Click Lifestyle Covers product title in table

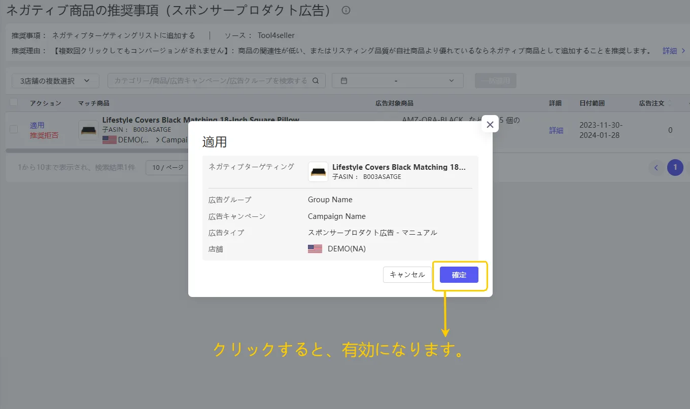(201, 120)
